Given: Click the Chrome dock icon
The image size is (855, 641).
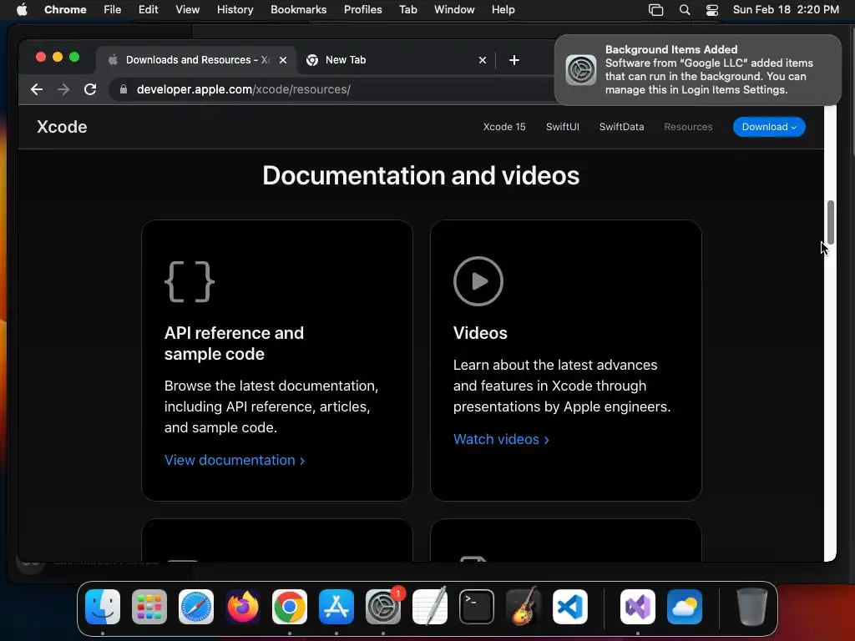Looking at the screenshot, I should [x=290, y=607].
